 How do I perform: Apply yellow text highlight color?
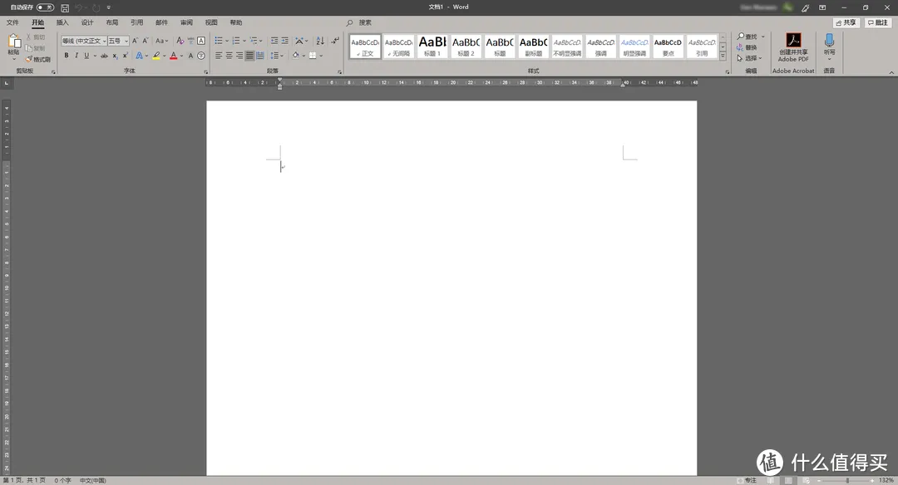(x=155, y=56)
